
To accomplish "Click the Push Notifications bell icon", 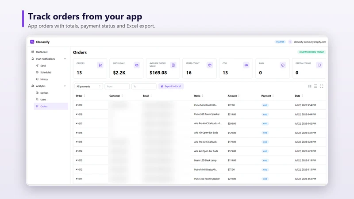I will click(x=33, y=59).
